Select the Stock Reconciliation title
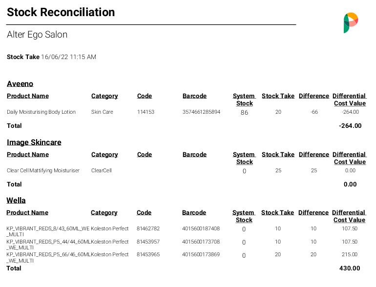376x287 pixels. pos(61,12)
